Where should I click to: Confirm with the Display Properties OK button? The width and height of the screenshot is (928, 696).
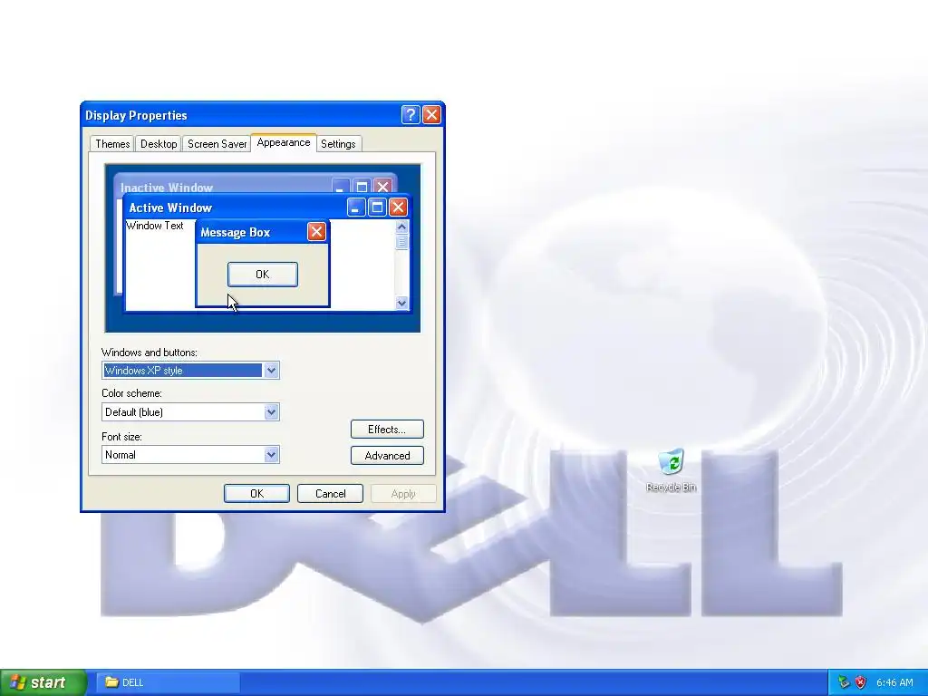(256, 494)
